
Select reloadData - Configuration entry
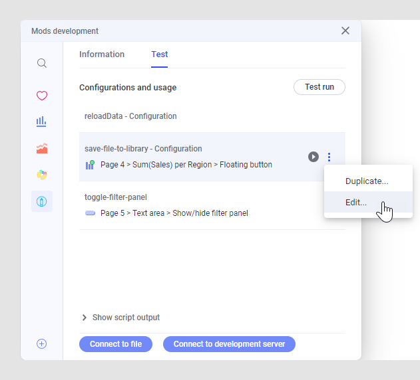coord(130,116)
